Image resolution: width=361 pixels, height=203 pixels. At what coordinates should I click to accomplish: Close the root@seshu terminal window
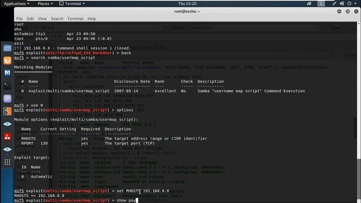[356, 11]
